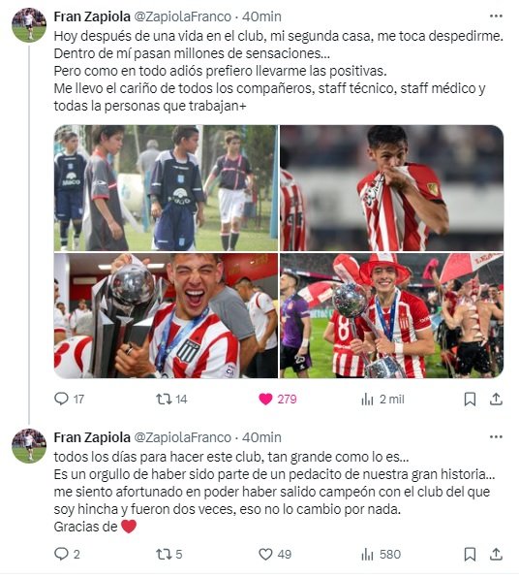Image resolution: width=519 pixels, height=577 pixels.
Task: Open more options menu on first tweet
Action: pyautogui.click(x=496, y=16)
